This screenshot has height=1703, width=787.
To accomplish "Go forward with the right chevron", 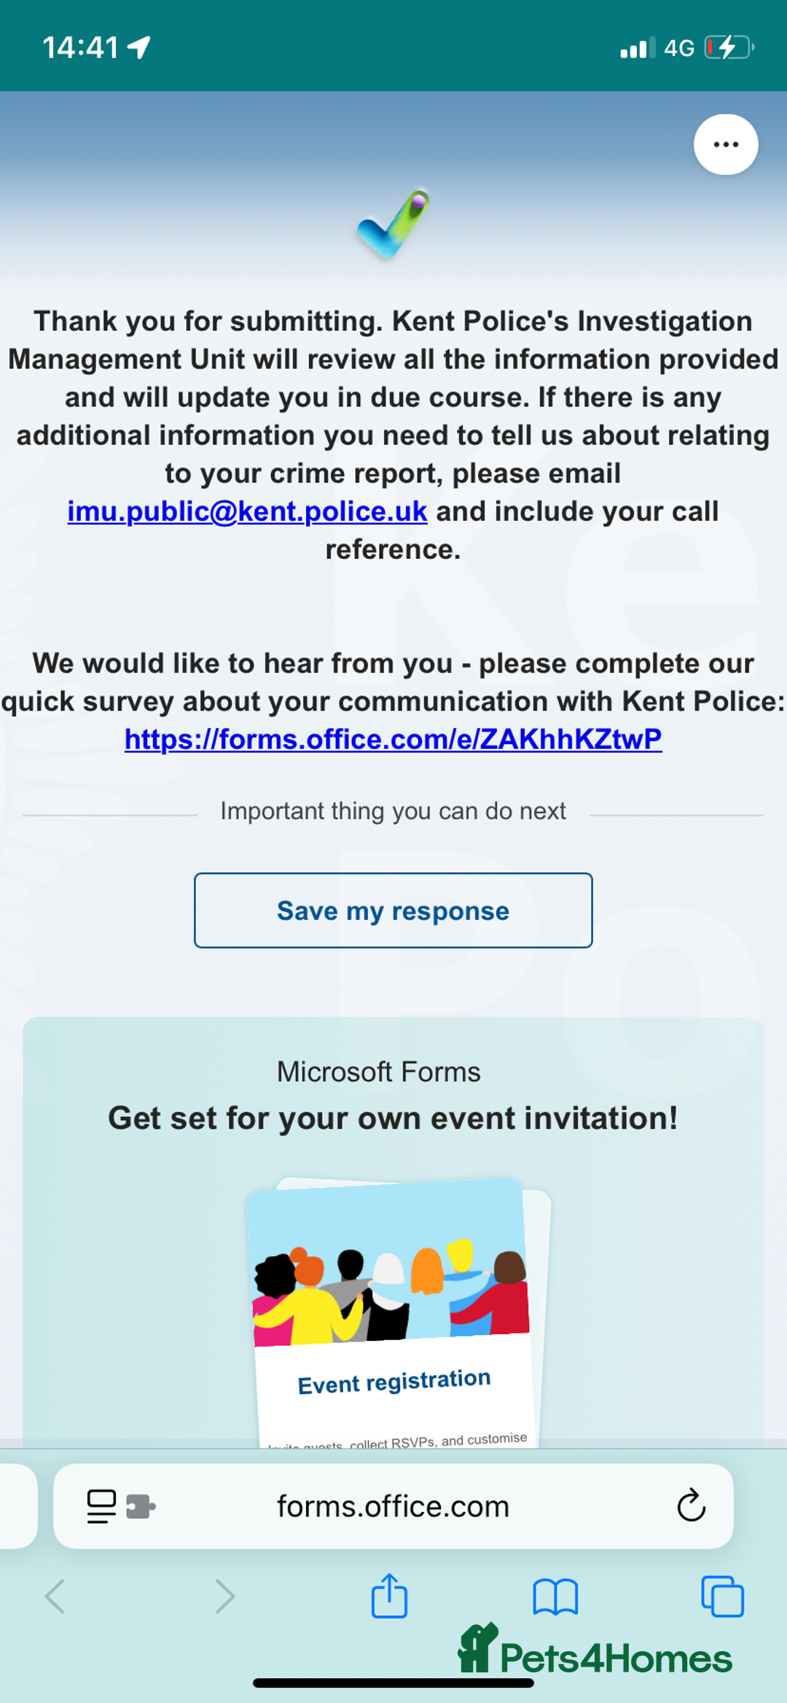I will tap(225, 1597).
